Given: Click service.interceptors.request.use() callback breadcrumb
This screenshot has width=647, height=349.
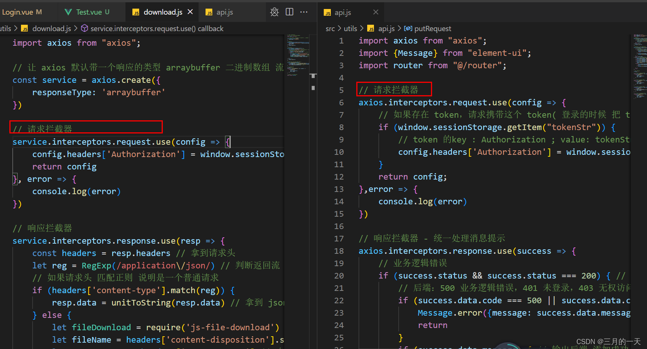Looking at the screenshot, I should [x=157, y=28].
